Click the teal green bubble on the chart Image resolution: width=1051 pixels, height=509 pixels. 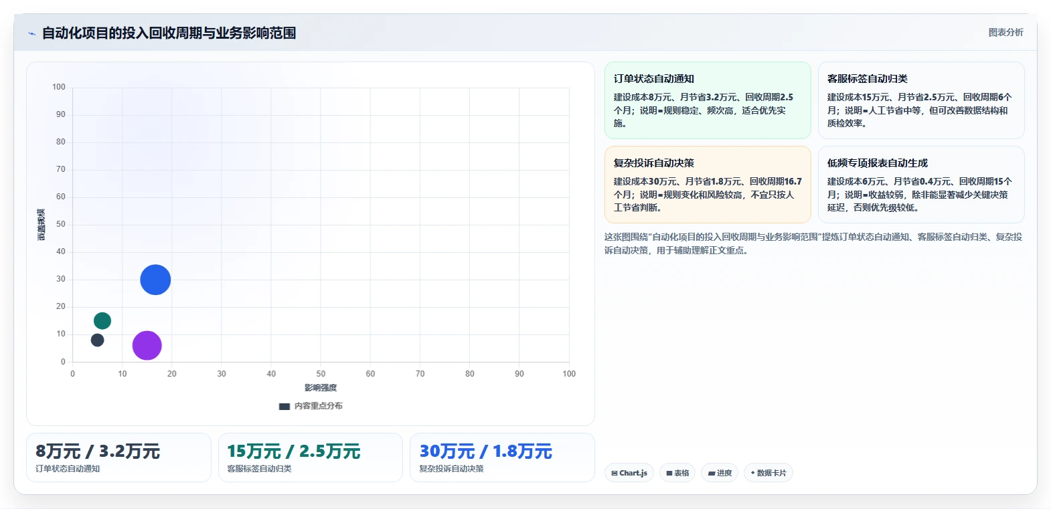point(102,321)
